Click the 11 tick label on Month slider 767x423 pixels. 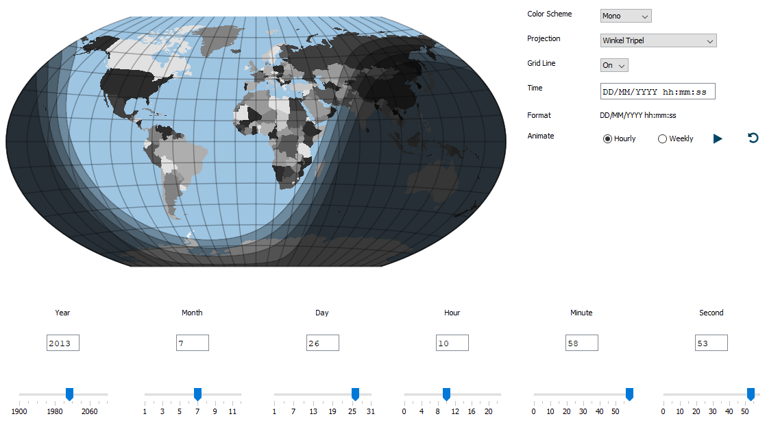[x=232, y=411]
